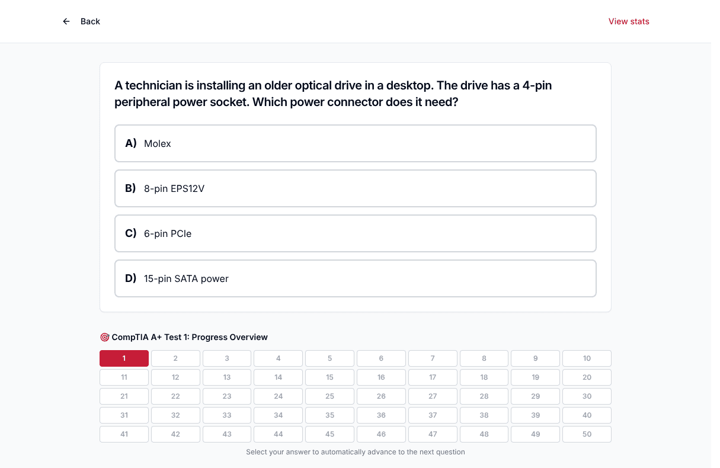The width and height of the screenshot is (720, 468).
Task: Jump to question 19
Action: point(536,377)
